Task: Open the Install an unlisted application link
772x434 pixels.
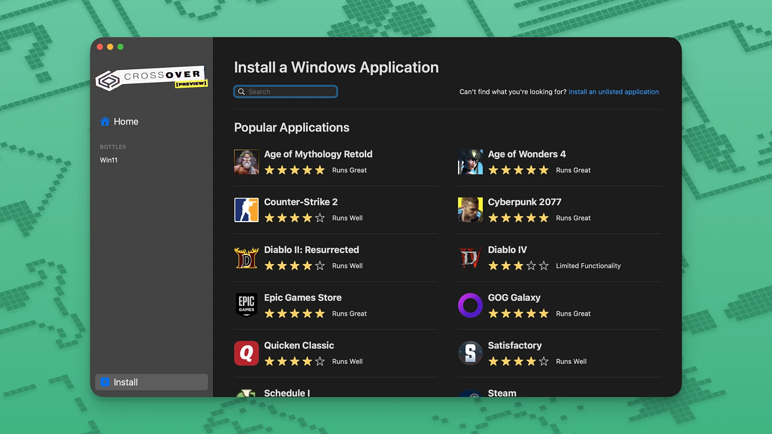Action: point(613,92)
